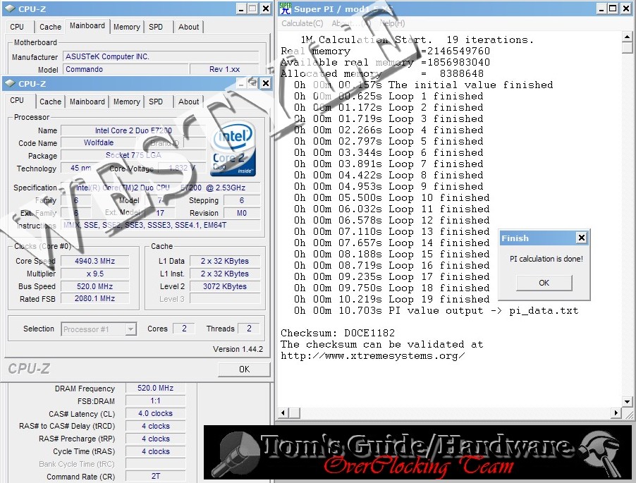Click CAS# Latency value 4.0 clocks
The width and height of the screenshot is (636, 483).
coord(155,413)
